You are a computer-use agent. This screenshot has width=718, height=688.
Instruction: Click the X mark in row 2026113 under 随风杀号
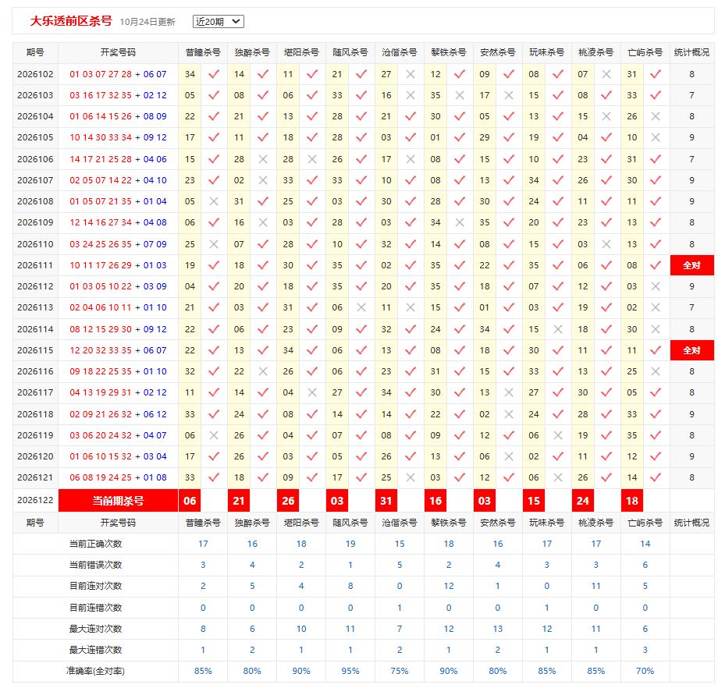(361, 307)
